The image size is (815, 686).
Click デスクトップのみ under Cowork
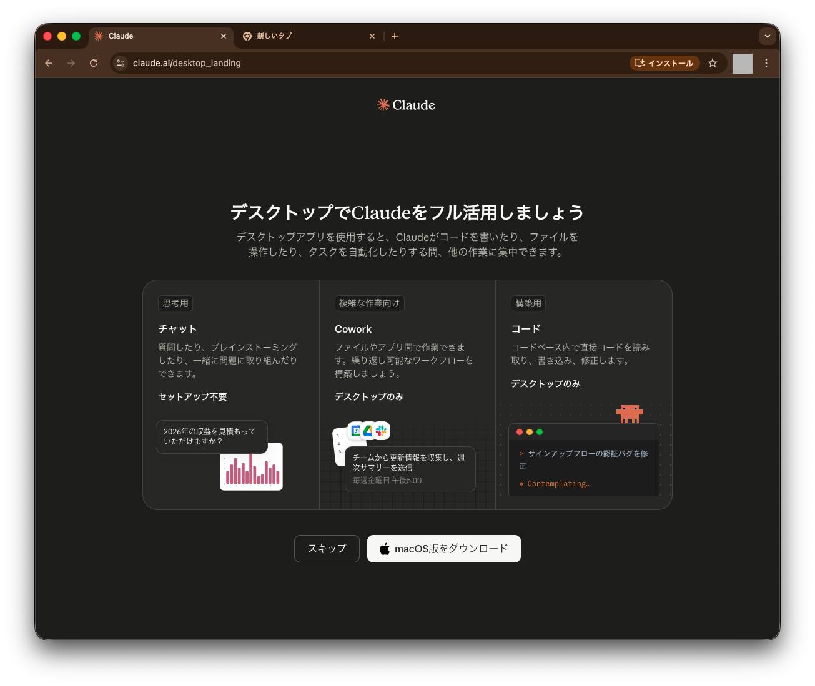(369, 397)
